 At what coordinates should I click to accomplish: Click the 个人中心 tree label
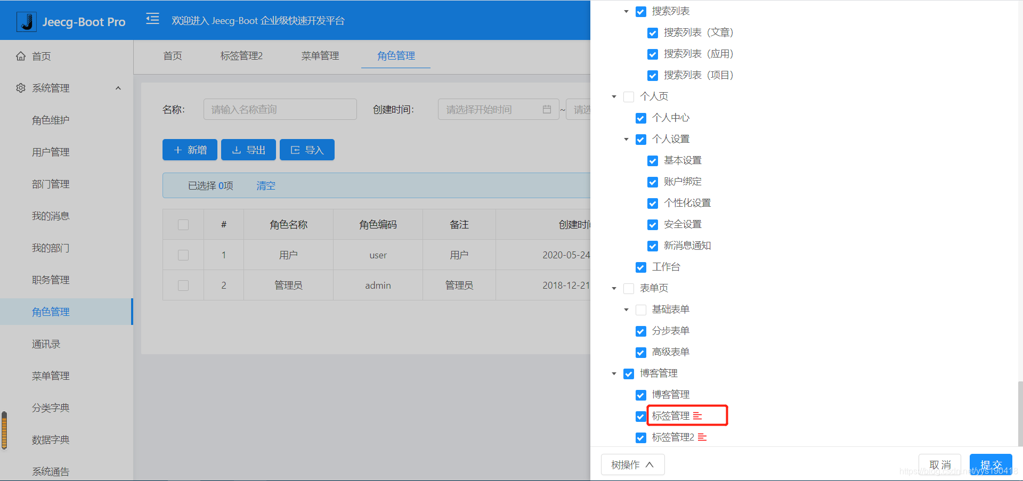click(671, 118)
